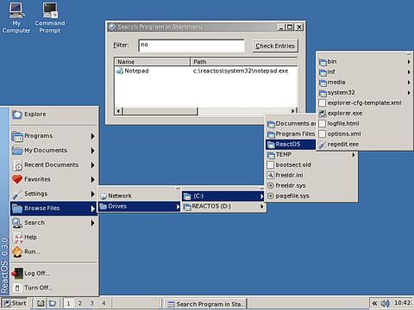Click the results horizontal scrollbar thumb
The image size is (414, 310).
160,111
